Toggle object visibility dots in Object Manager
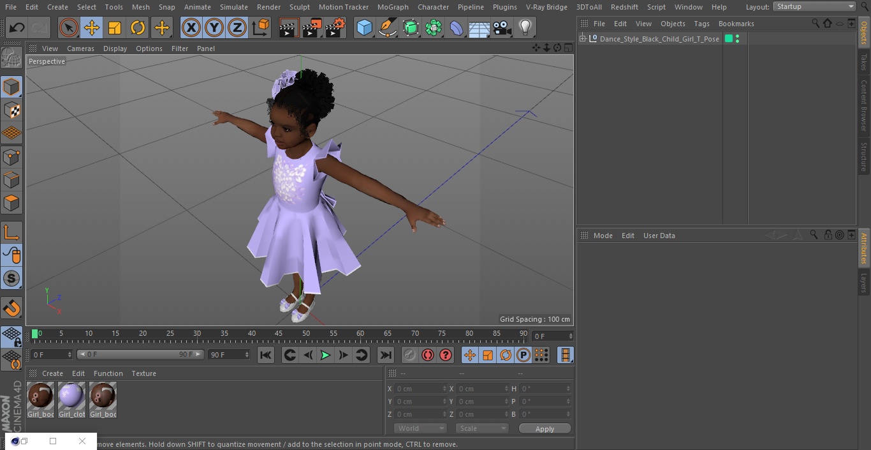This screenshot has width=871, height=450. [x=738, y=39]
